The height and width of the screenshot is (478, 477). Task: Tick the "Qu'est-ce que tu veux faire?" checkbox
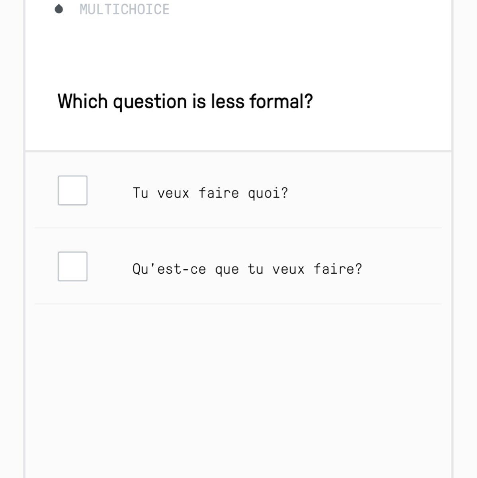(72, 266)
